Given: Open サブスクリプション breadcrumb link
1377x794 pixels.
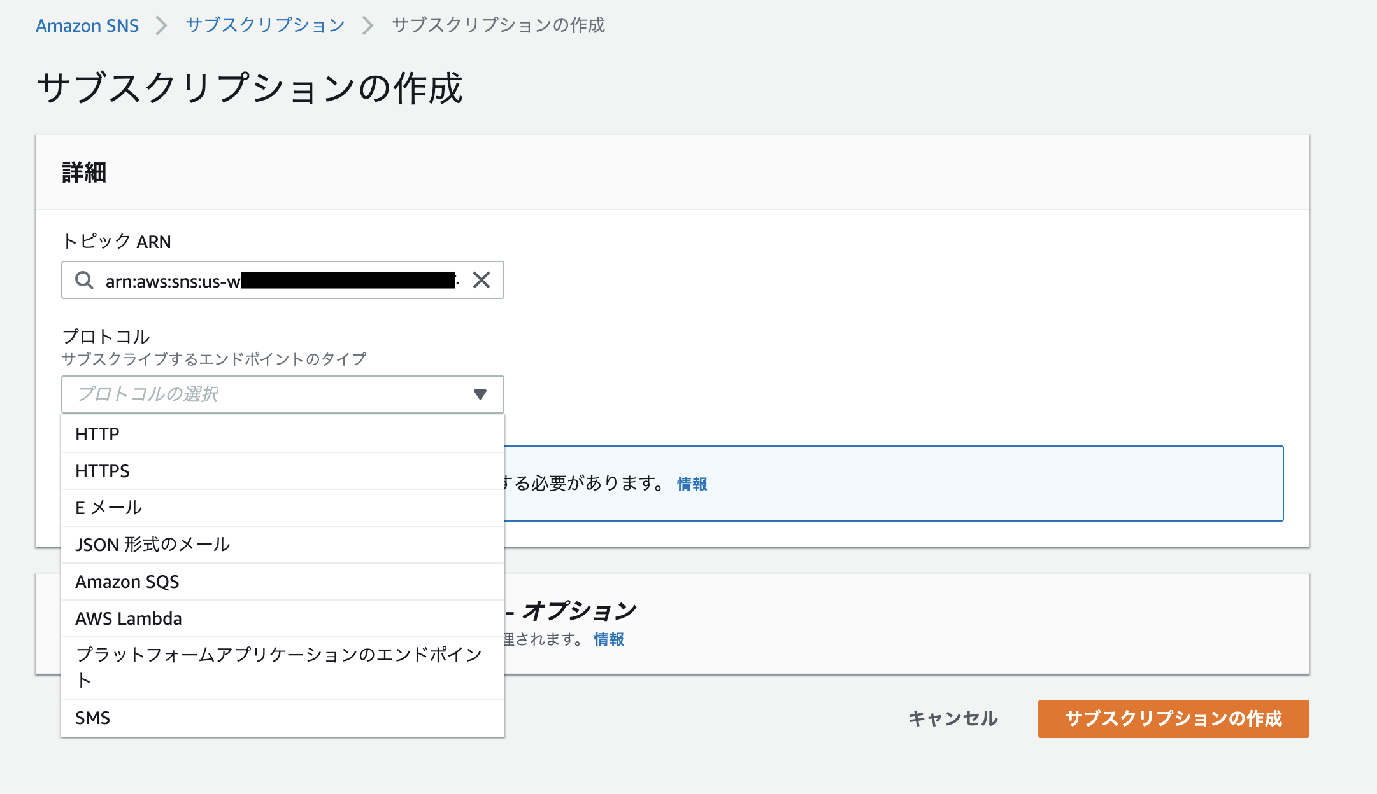Looking at the screenshot, I should coord(265,25).
